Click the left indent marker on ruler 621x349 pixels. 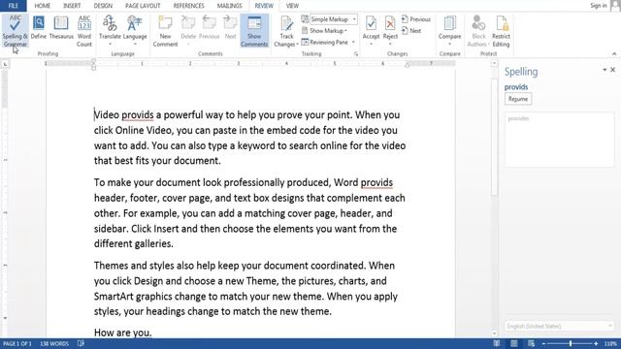pyautogui.click(x=93, y=67)
